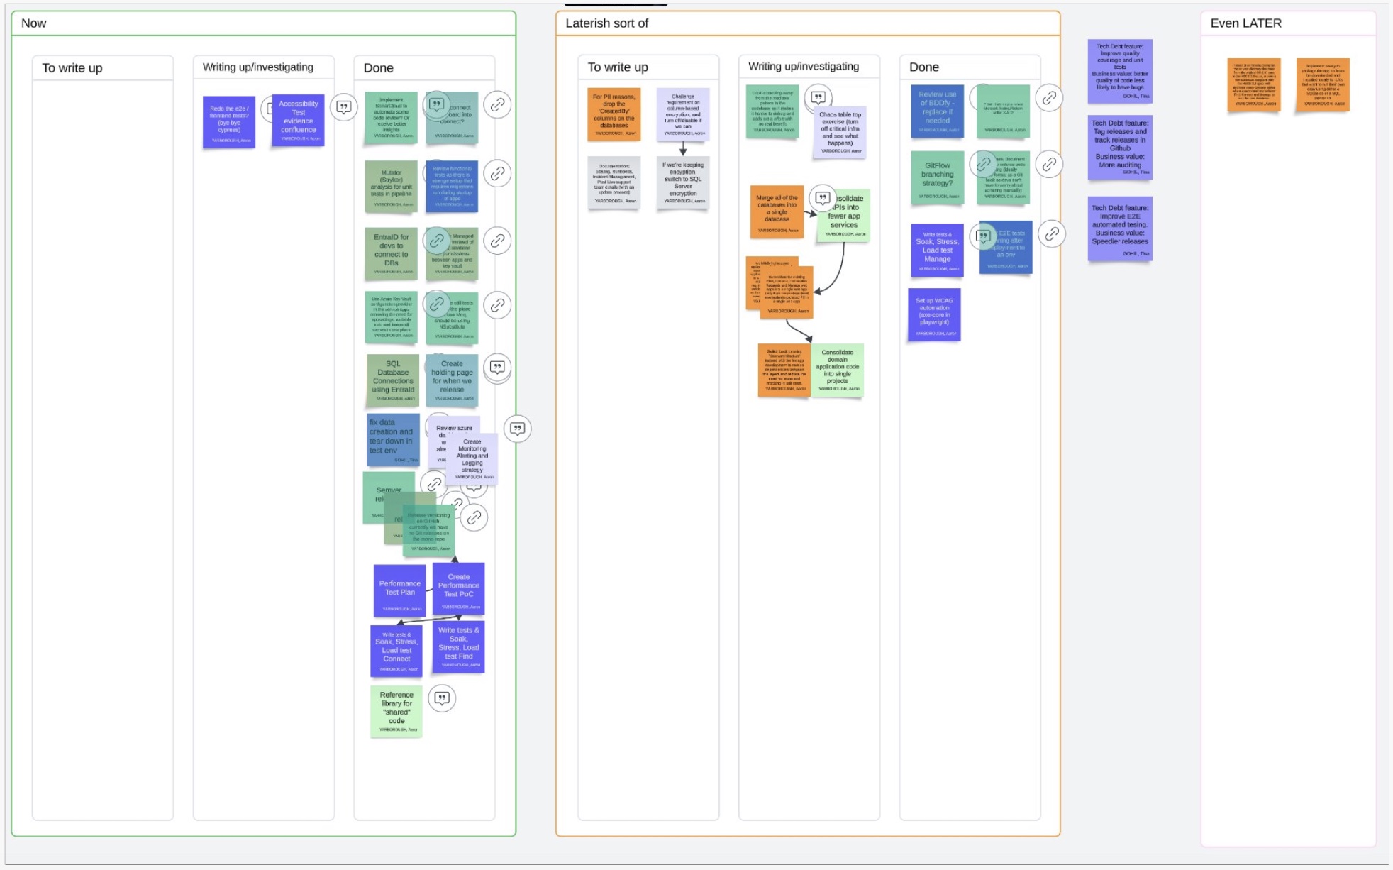Select 'Set up WCAG automation' sticky note
1393x870 pixels.
(x=935, y=314)
